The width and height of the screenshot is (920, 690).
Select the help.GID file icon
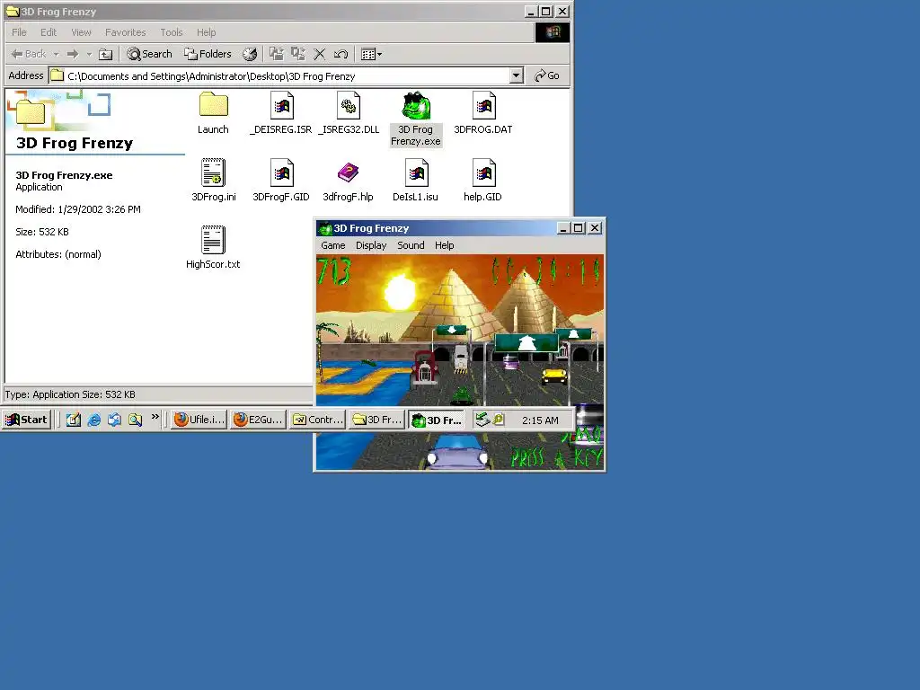click(x=483, y=173)
